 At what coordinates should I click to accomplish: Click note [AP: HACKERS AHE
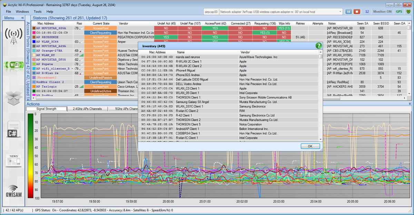340,86
